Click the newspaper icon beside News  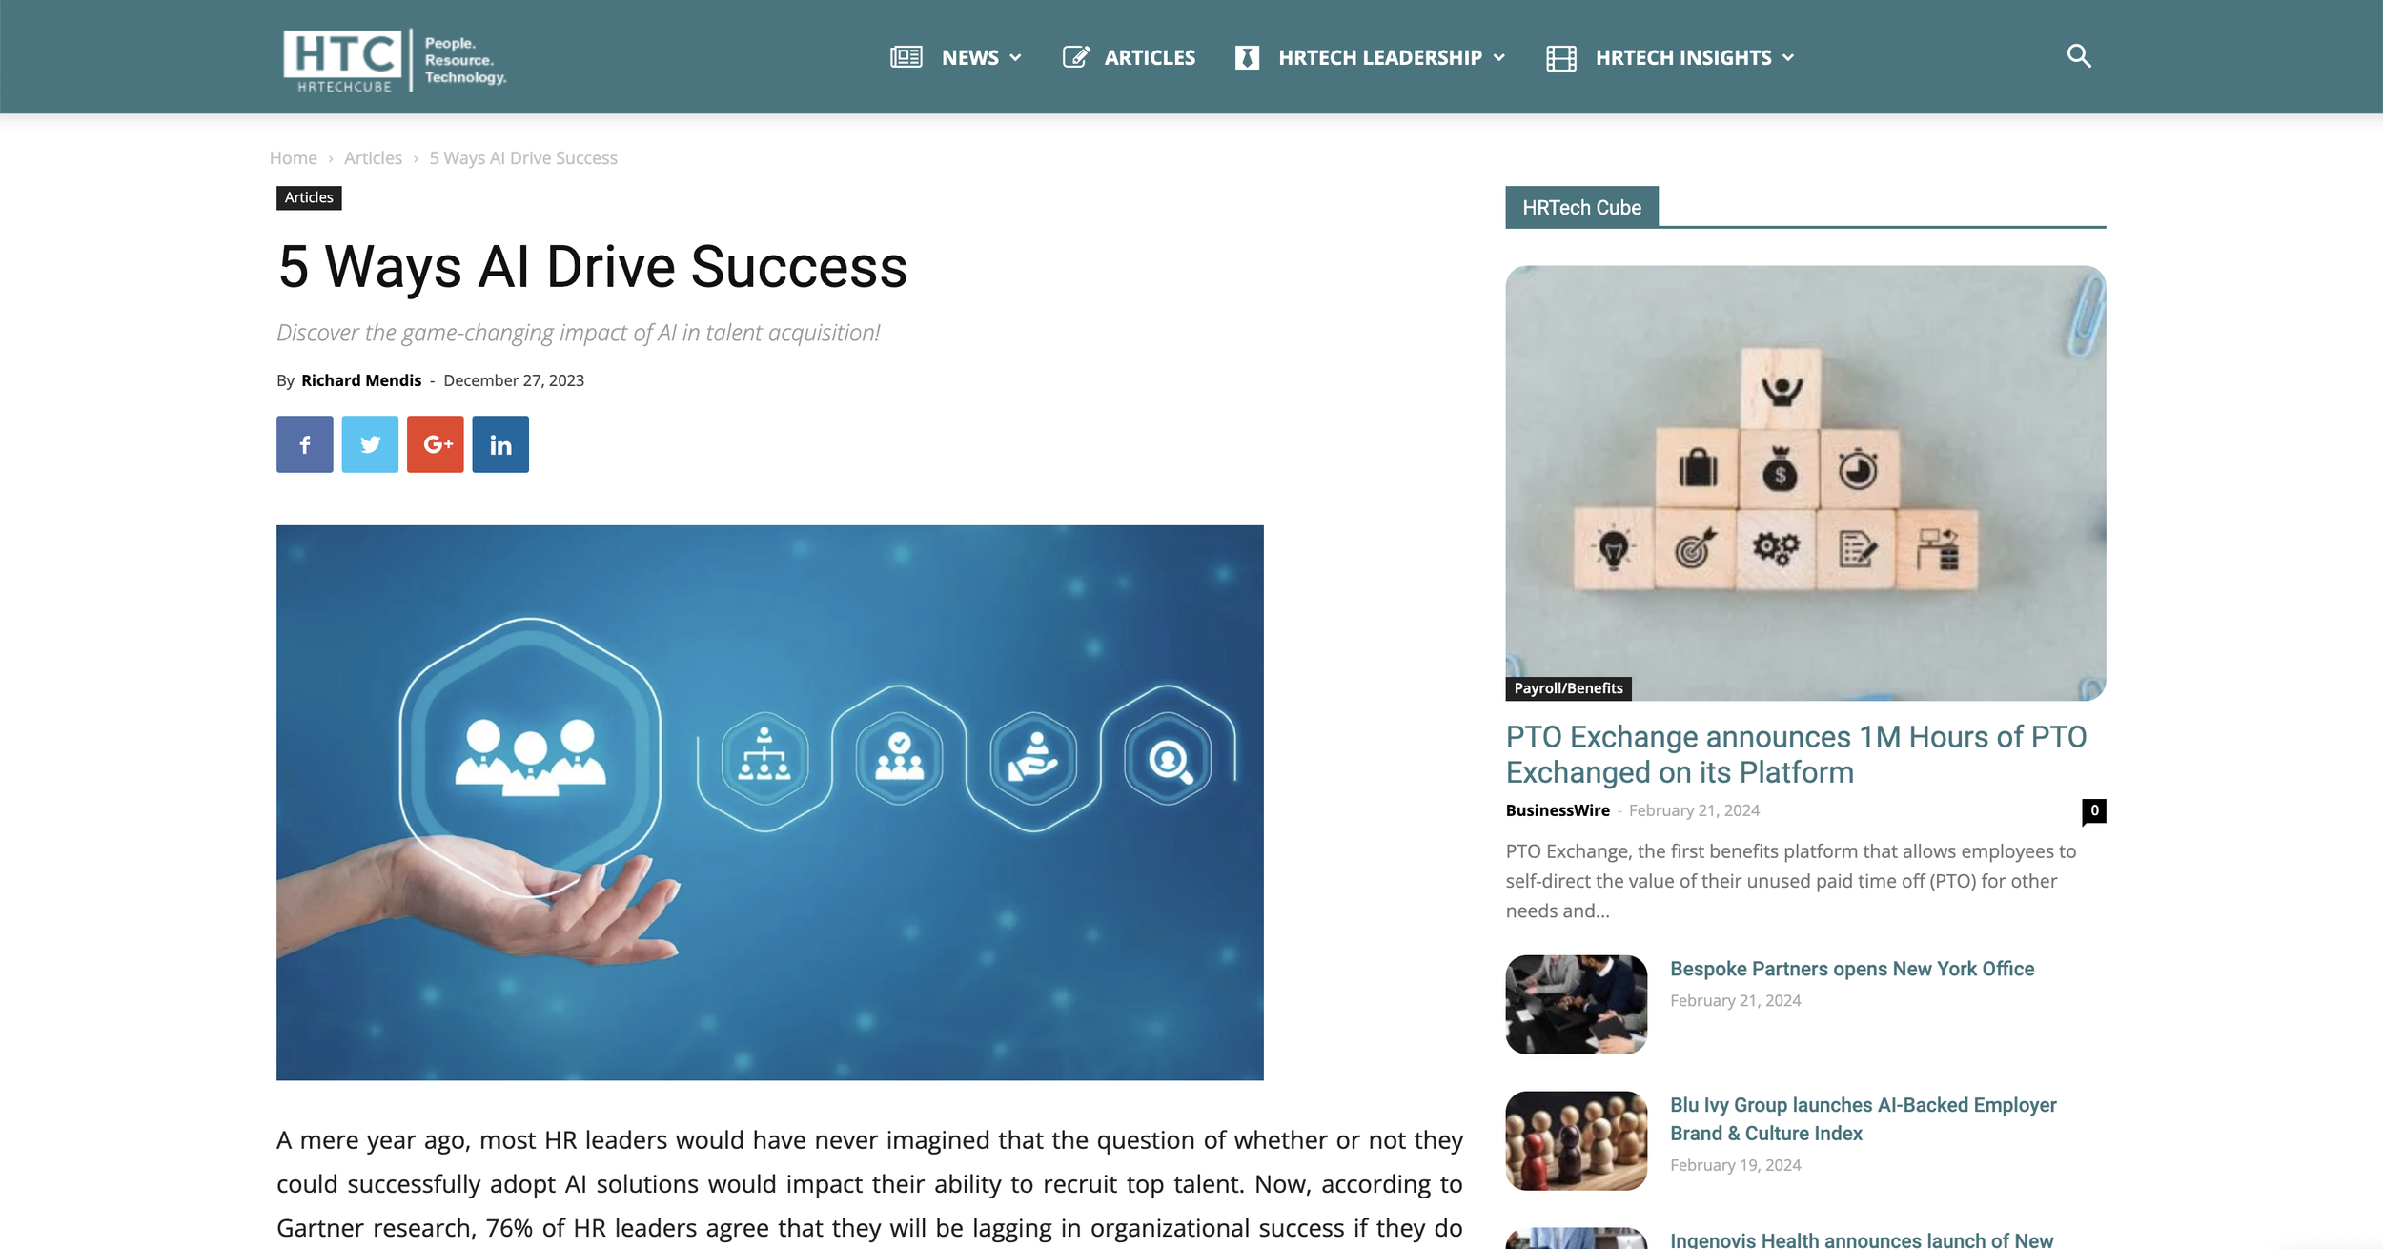coord(906,57)
